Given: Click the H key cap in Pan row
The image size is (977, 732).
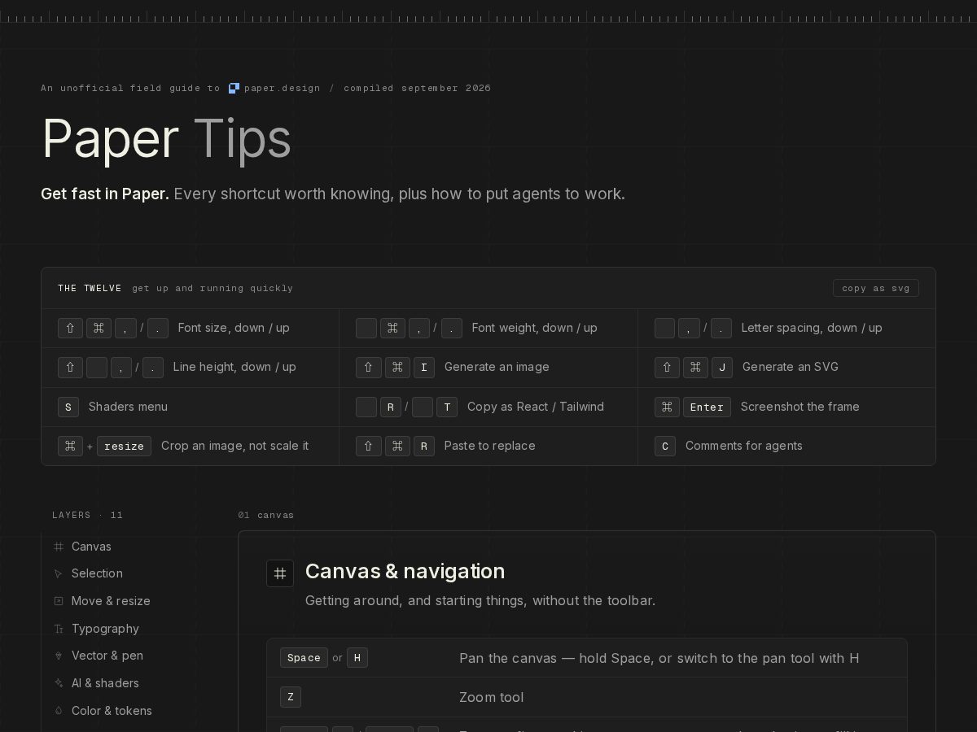Looking at the screenshot, I should coord(357,657).
